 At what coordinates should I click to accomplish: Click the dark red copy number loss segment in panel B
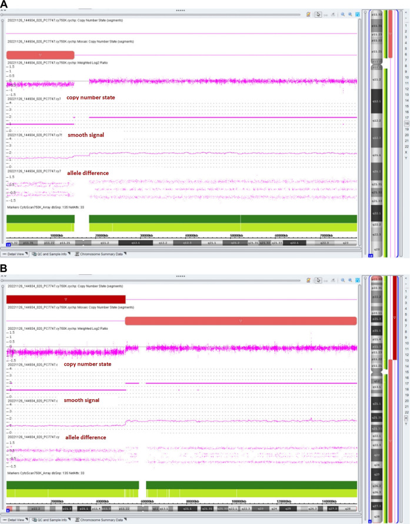point(66,300)
